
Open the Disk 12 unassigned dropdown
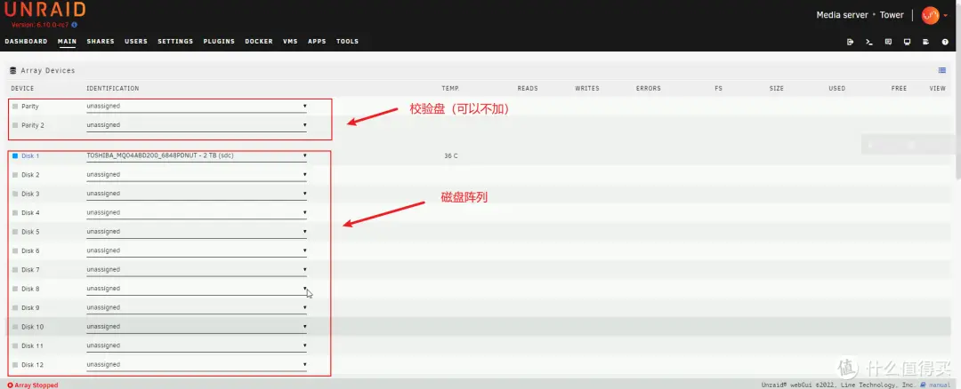click(196, 364)
